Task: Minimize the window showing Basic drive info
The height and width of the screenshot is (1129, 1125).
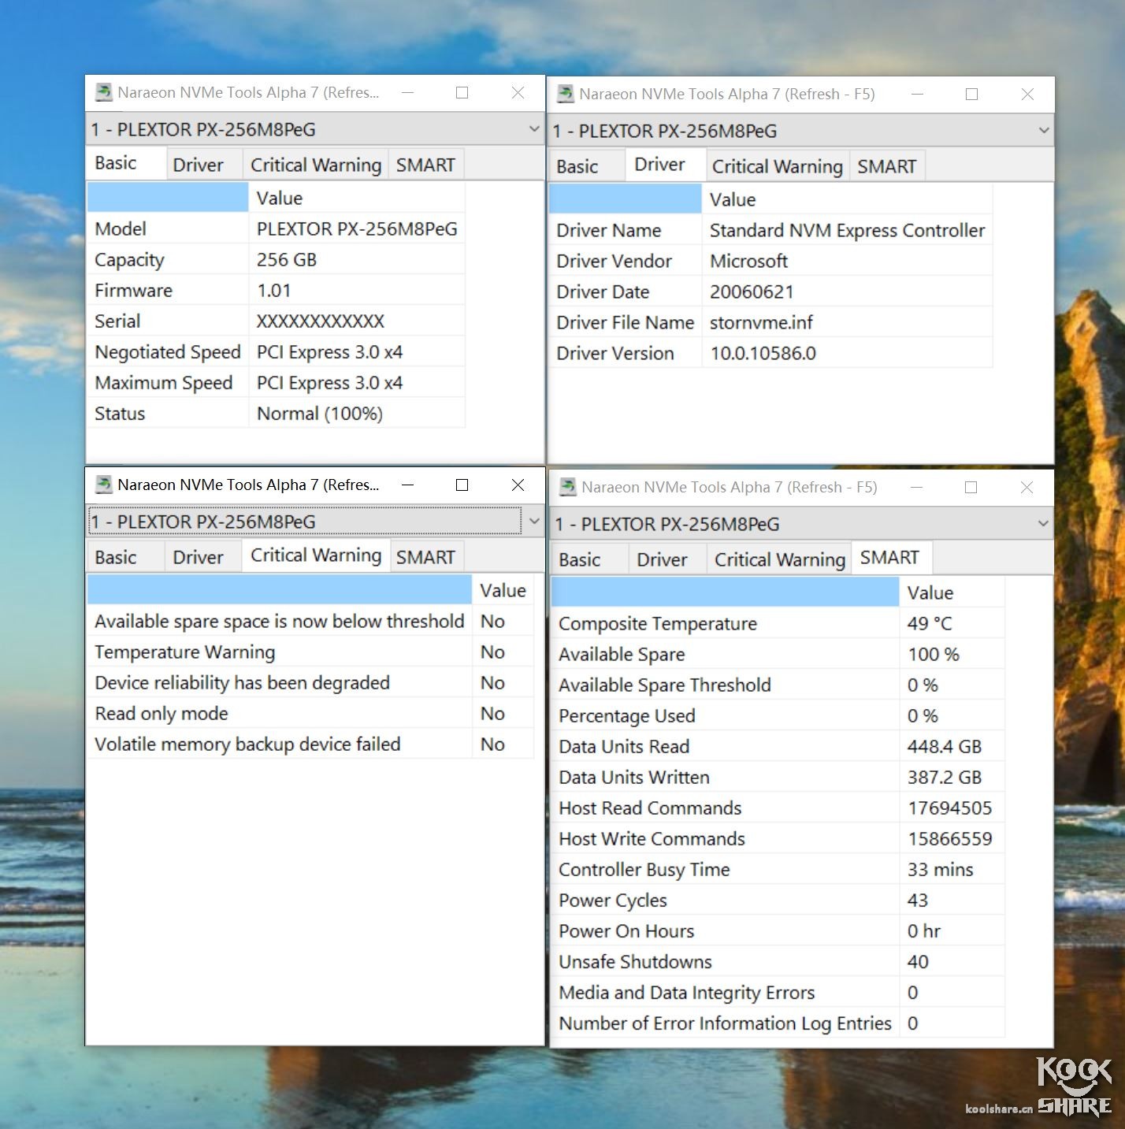Action: click(407, 92)
